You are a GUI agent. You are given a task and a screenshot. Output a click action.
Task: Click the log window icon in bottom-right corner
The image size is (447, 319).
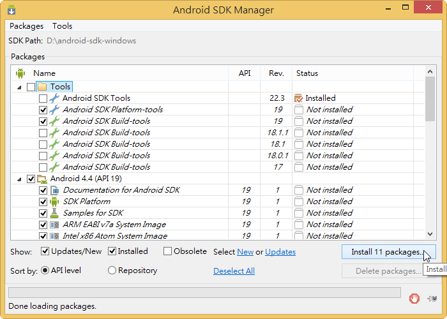[432, 299]
